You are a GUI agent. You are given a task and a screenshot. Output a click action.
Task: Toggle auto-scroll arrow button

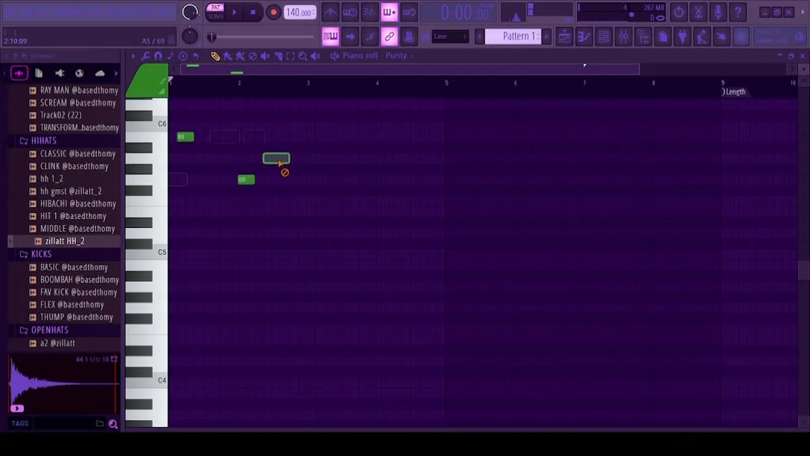tap(350, 37)
